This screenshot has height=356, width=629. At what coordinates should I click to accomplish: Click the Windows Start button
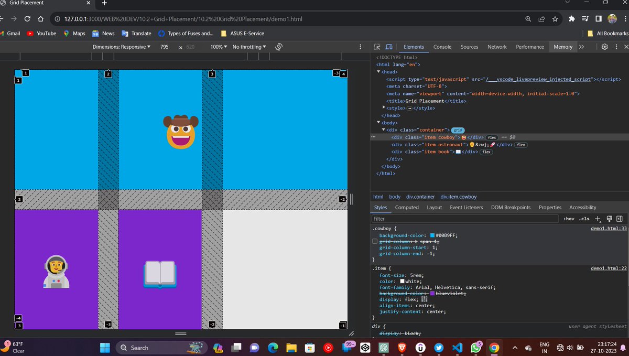coord(104,348)
